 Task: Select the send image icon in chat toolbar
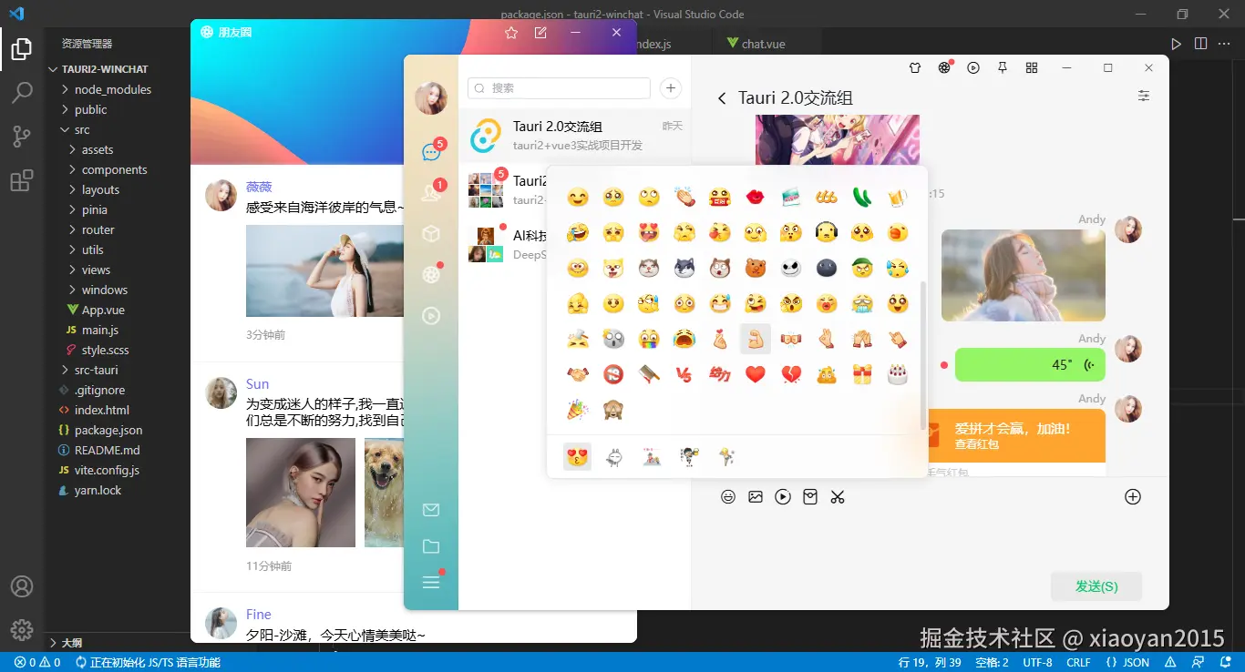(756, 497)
